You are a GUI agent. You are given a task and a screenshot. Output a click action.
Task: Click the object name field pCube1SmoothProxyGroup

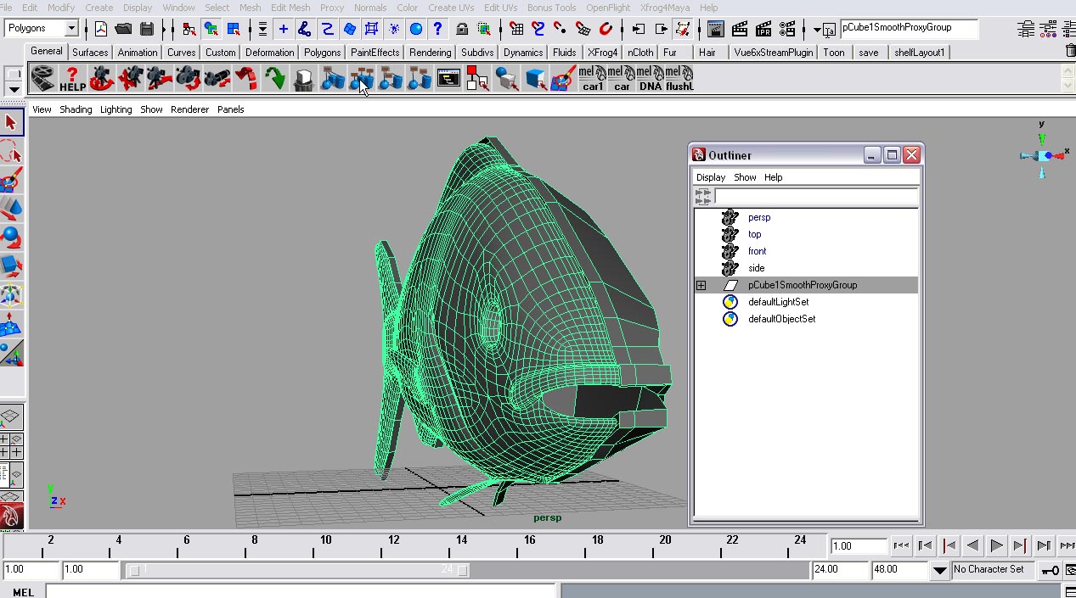point(909,28)
